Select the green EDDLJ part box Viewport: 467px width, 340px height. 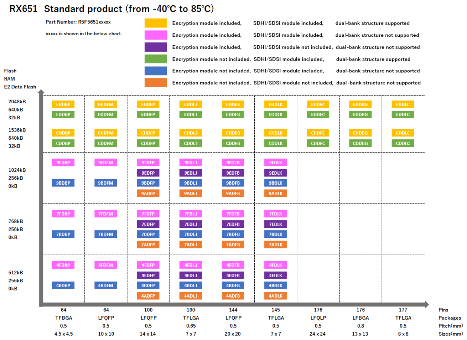click(190, 114)
